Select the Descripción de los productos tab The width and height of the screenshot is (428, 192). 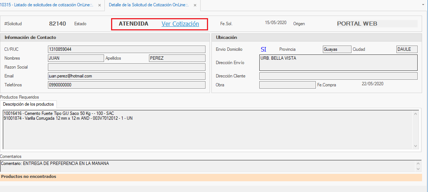pyautogui.click(x=29, y=104)
